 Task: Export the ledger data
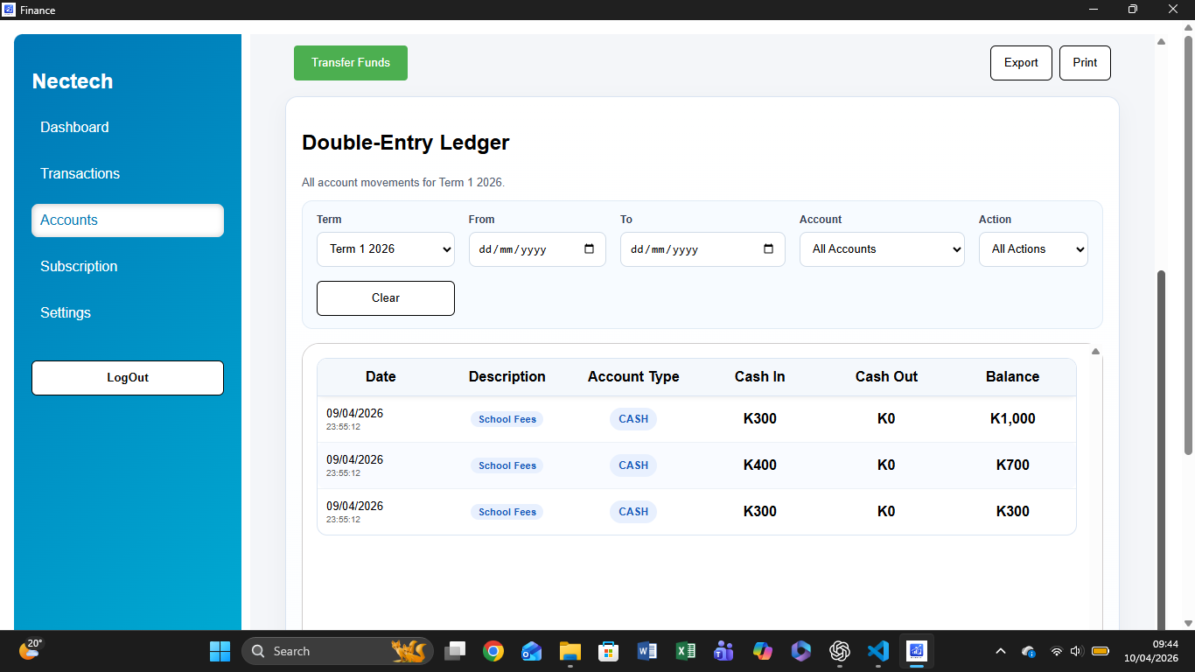pos(1020,62)
